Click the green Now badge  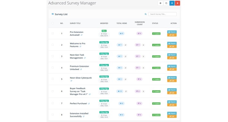click(104, 31)
